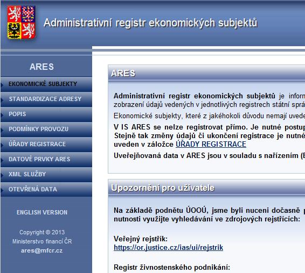Open the or.justice.cz rejstrik link
The image size is (305, 273).
tap(169, 248)
